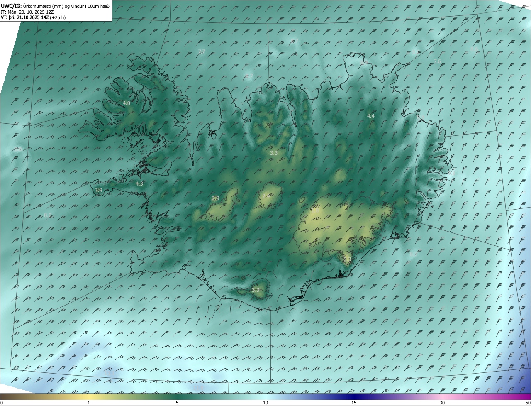Click the 7.6 value off the northeast coast

(437, 61)
